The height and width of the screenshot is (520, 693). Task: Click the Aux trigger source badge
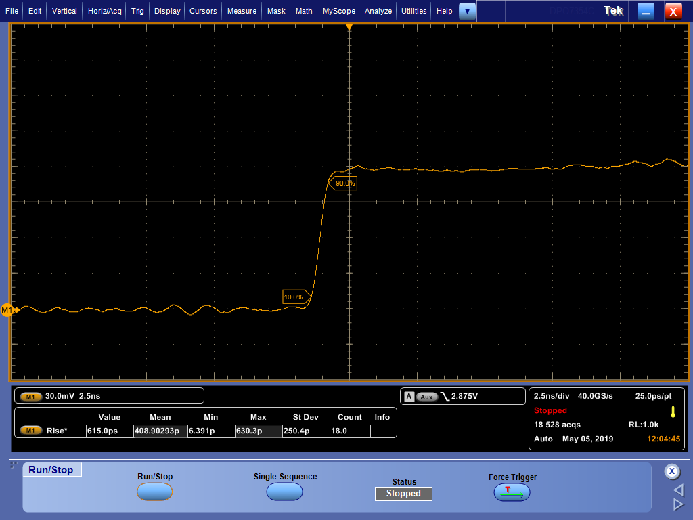[x=426, y=397]
